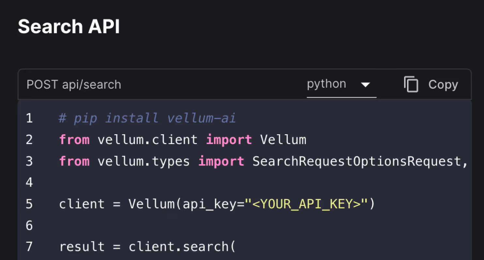Click line number 1 in the gutter
Screen dimensions: 484x260
click(29, 118)
